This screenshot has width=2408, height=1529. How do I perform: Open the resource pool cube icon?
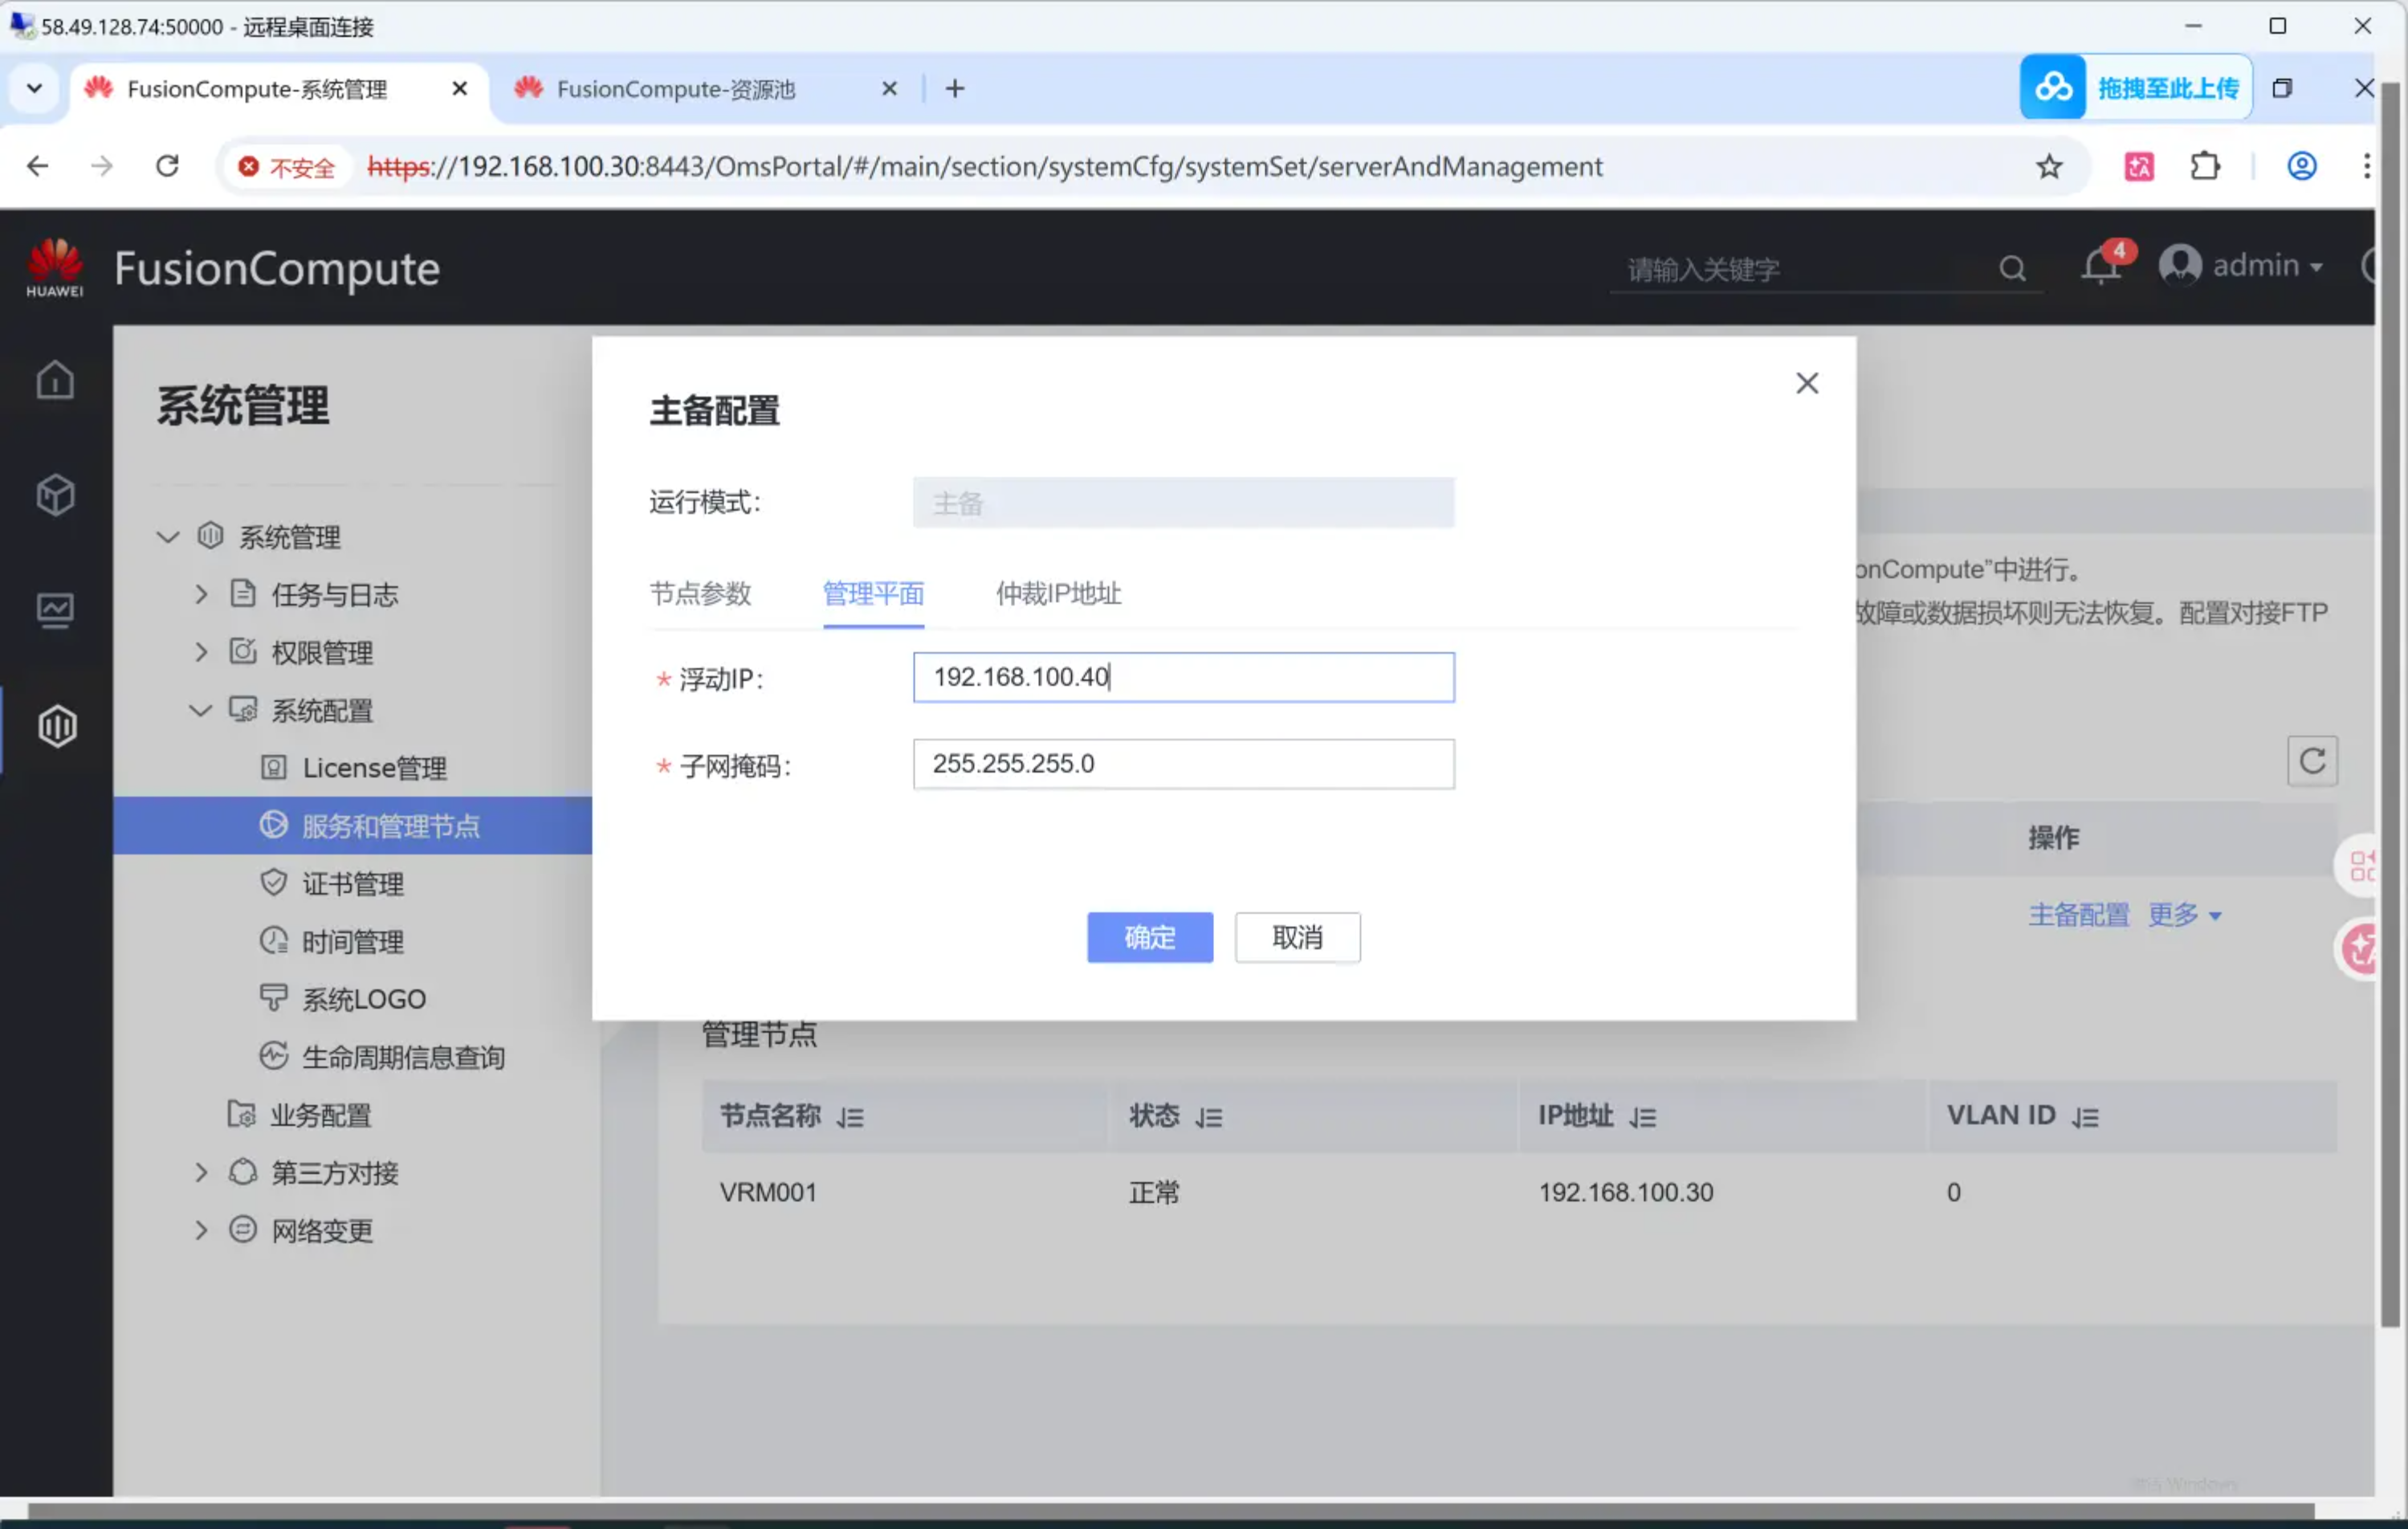[55, 495]
